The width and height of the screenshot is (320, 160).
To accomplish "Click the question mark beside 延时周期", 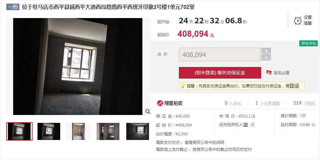I will 313,125.
